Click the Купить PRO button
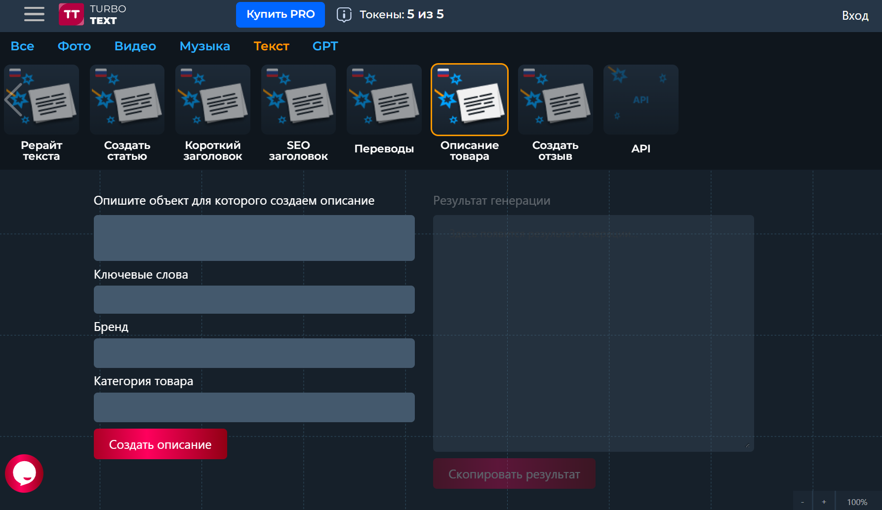This screenshot has height=510, width=882. (280, 15)
